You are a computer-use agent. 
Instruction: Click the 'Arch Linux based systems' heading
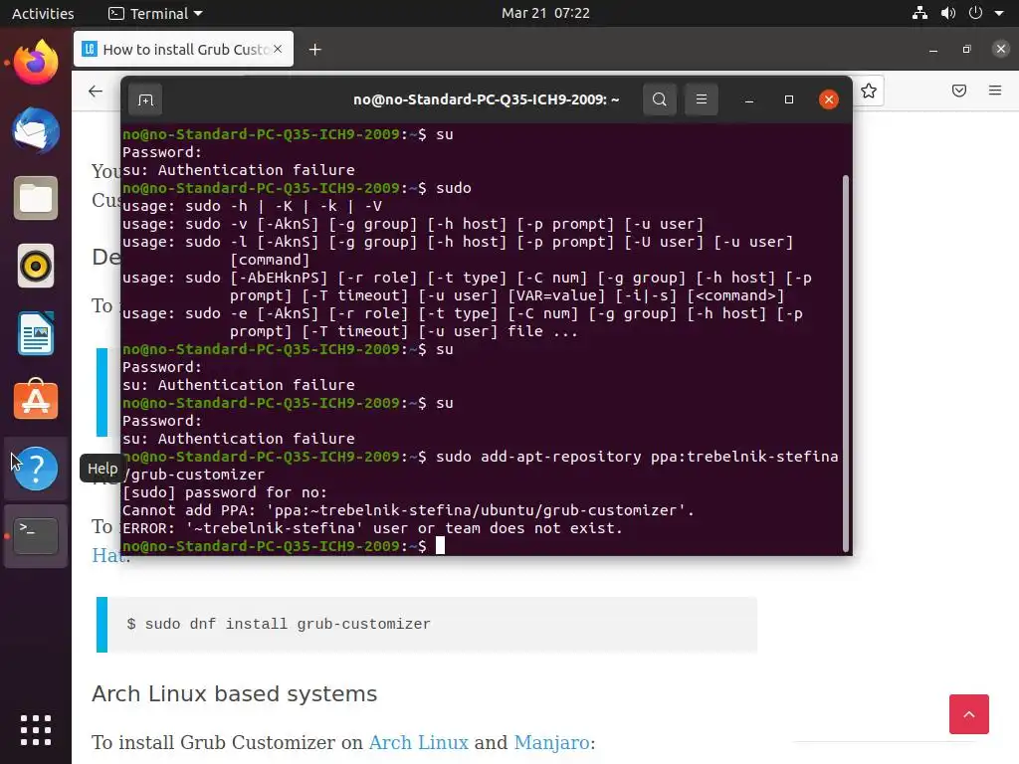coord(234,693)
